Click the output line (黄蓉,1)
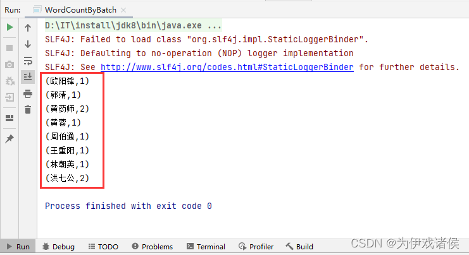Viewport: 469px width, 255px height. 63,122
